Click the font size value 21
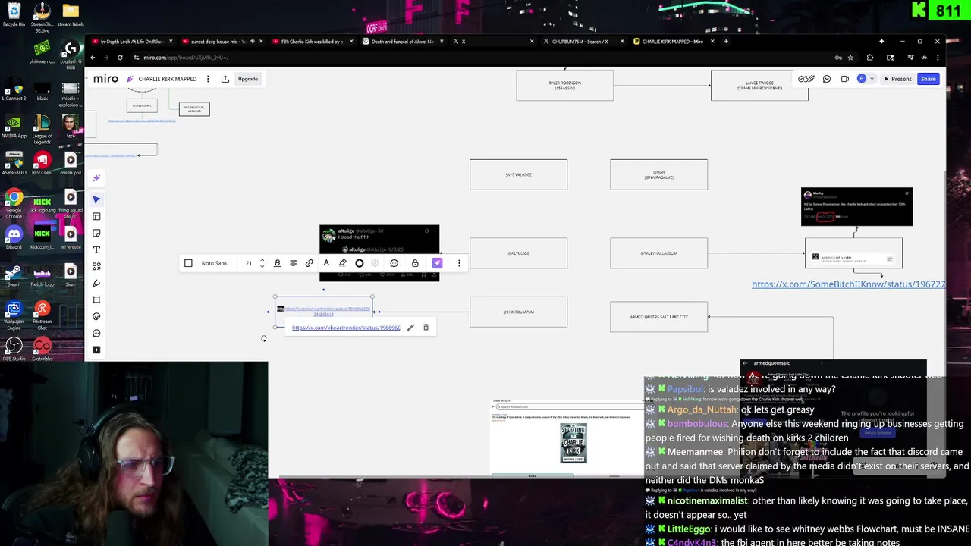The image size is (971, 546). (x=248, y=263)
